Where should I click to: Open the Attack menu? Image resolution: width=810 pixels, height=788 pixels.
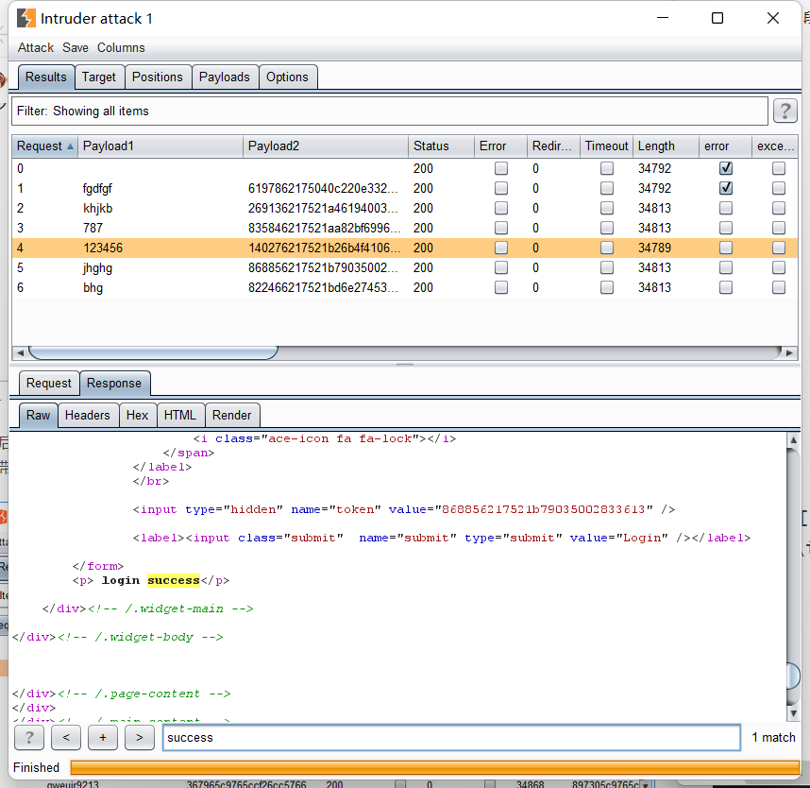36,47
